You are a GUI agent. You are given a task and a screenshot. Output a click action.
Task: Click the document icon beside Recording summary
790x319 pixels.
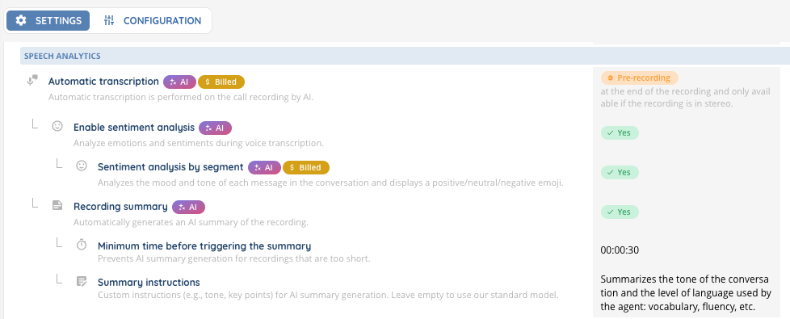tap(57, 205)
